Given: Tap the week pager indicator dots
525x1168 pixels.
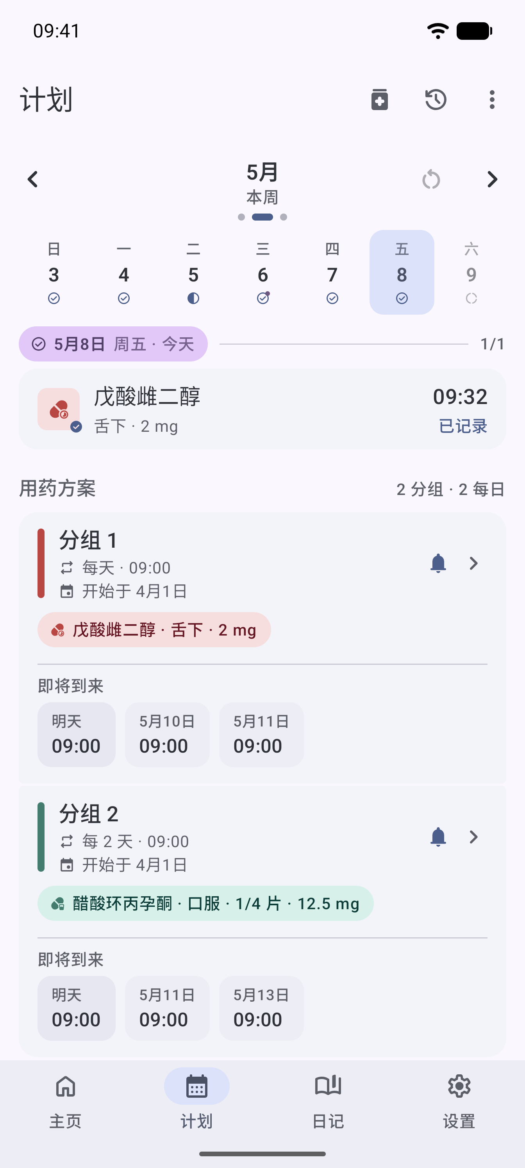Looking at the screenshot, I should 262,217.
